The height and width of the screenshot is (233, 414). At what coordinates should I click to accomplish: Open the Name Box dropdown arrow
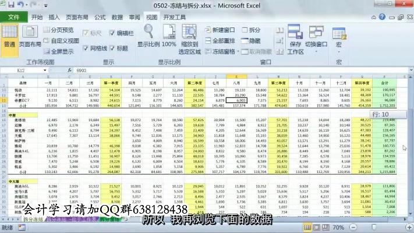pyautogui.click(x=45, y=70)
